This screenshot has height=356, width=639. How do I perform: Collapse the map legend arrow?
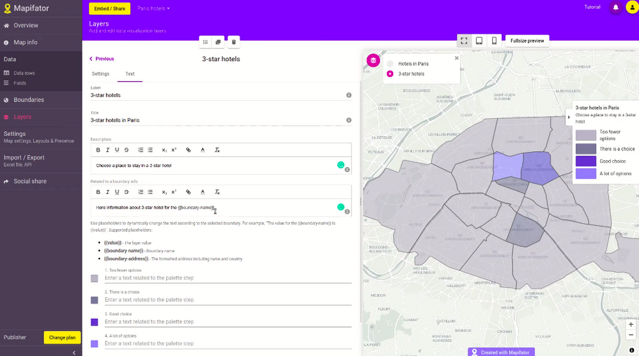pos(569,117)
